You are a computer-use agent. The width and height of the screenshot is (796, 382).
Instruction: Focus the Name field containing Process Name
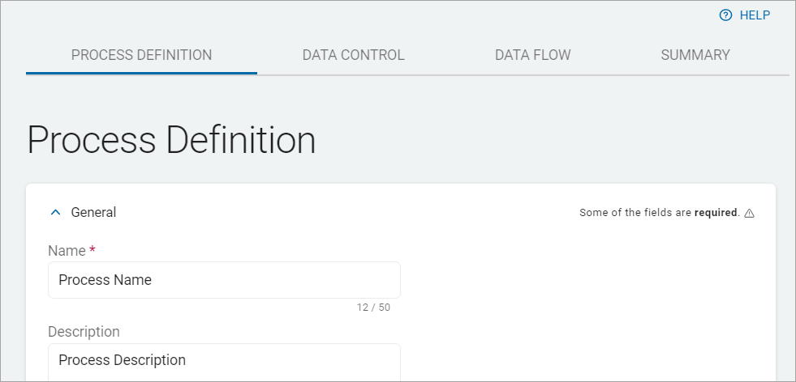click(224, 280)
